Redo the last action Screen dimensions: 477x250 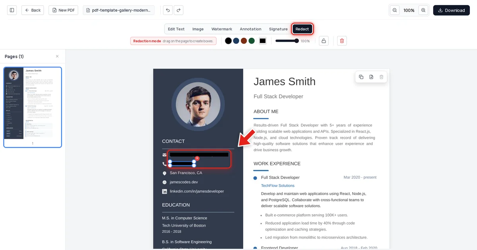178,10
